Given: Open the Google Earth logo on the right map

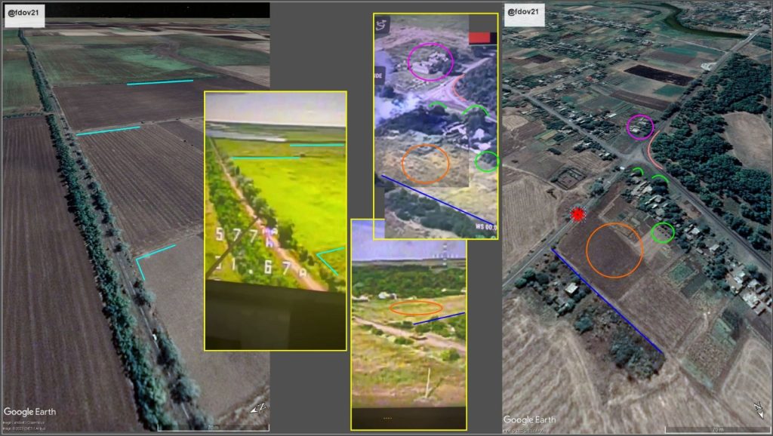Looking at the screenshot, I should (x=529, y=419).
